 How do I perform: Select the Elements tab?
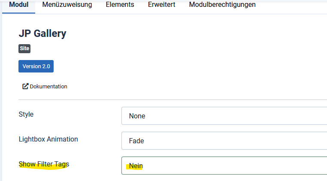click(x=120, y=5)
